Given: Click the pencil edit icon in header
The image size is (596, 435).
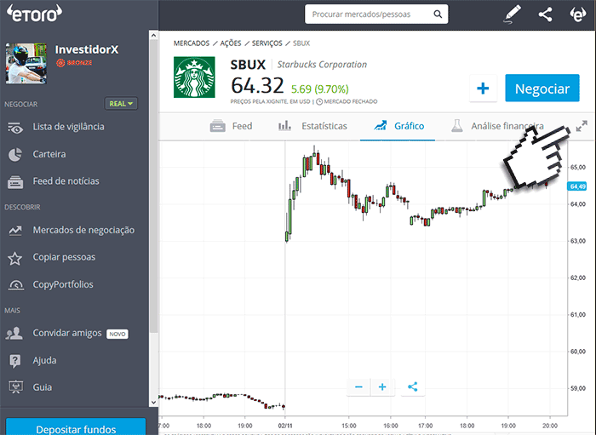Looking at the screenshot, I should 512,14.
